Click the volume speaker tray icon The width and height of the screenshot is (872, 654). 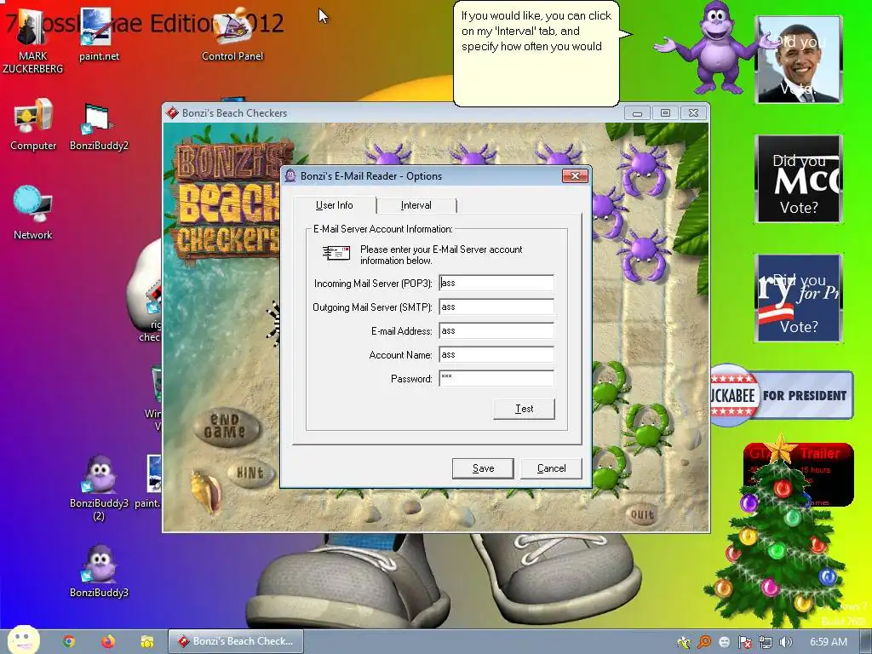pos(785,642)
